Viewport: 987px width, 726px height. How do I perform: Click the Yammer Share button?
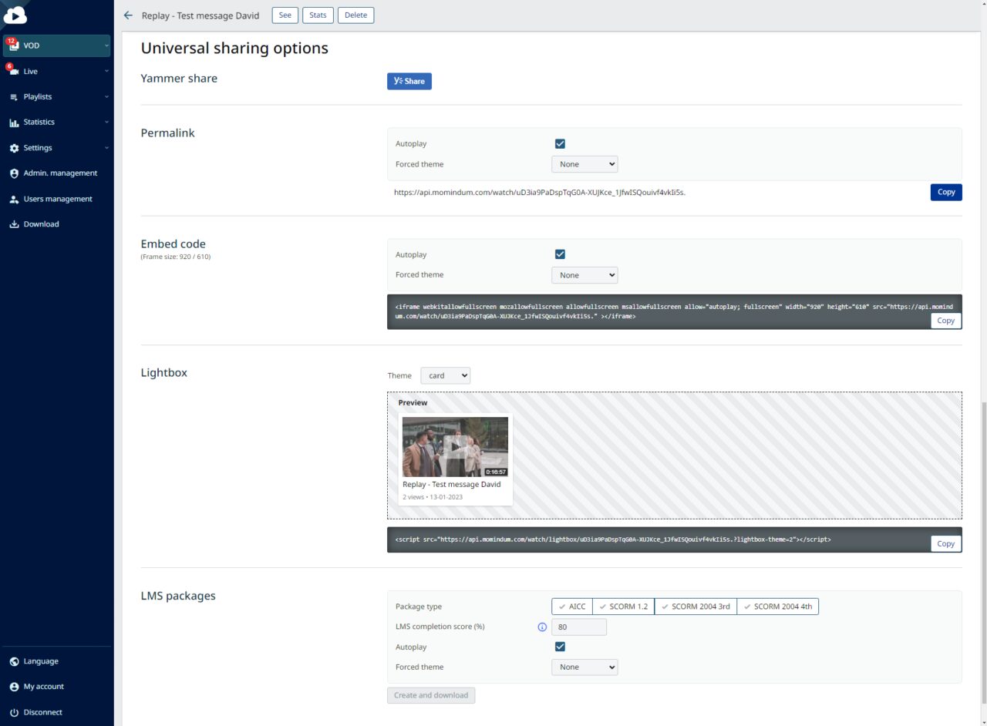(409, 81)
